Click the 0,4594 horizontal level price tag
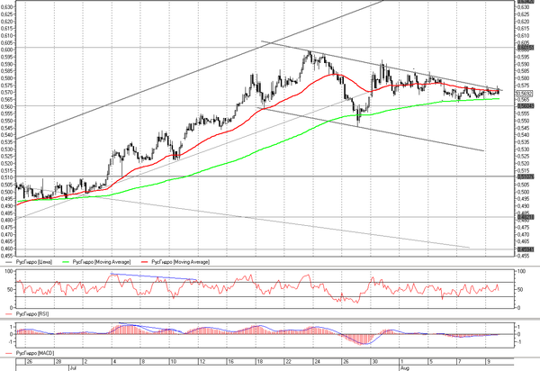Image resolution: width=540 pixels, height=371 pixels. point(526,249)
